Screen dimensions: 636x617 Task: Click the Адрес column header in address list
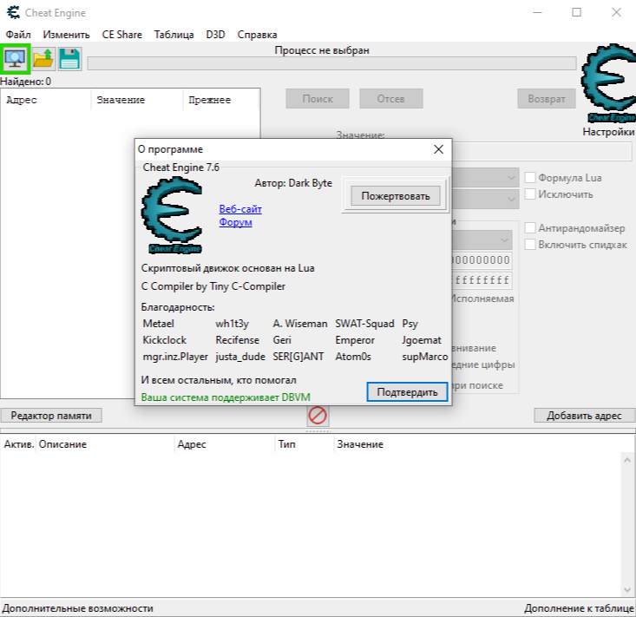coord(191,444)
